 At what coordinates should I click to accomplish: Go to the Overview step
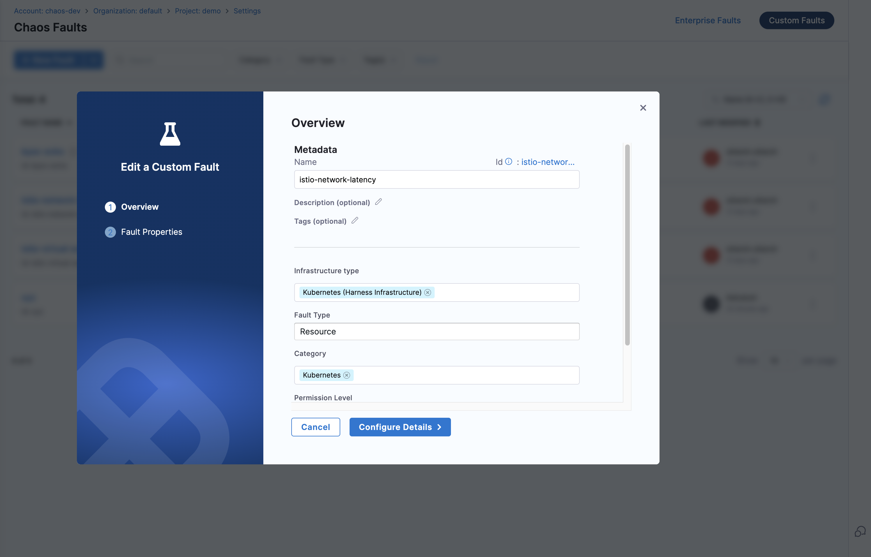(140, 207)
